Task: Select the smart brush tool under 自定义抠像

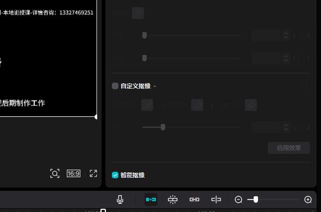Action: click(147, 105)
